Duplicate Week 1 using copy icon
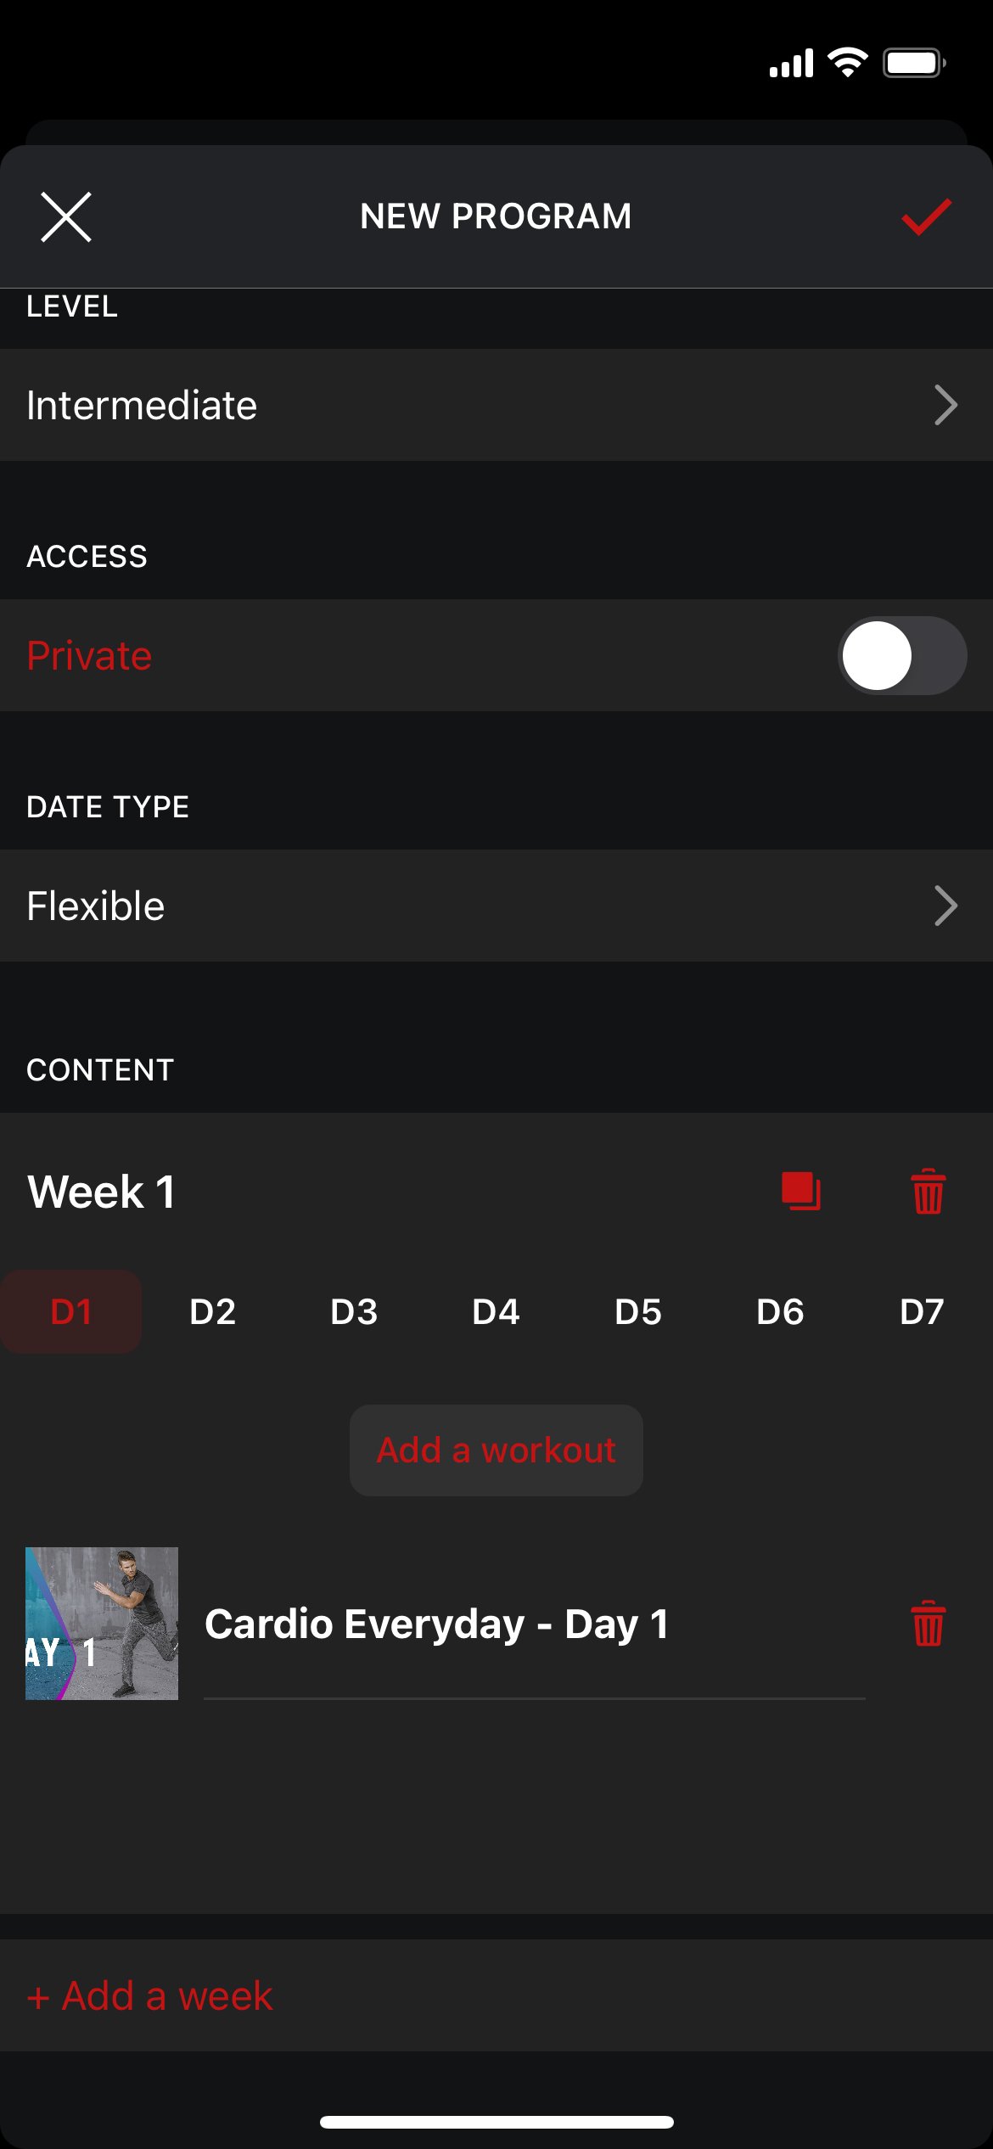Screen dimensions: 993x2149 [800, 1191]
